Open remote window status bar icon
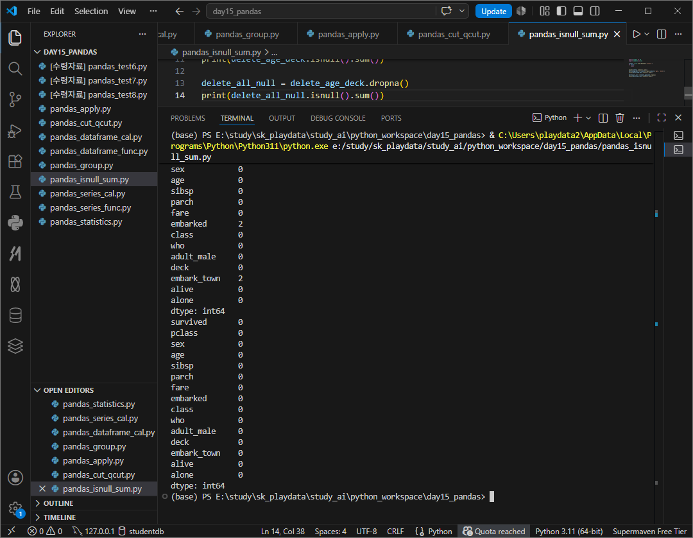The image size is (693, 538). point(12,531)
